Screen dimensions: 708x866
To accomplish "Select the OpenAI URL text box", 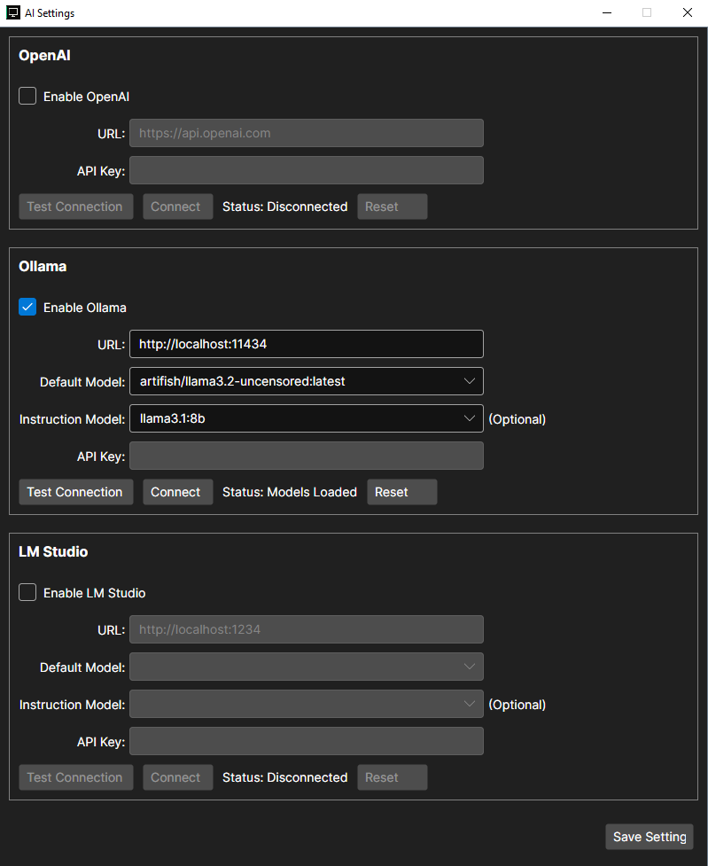I will pyautogui.click(x=306, y=133).
